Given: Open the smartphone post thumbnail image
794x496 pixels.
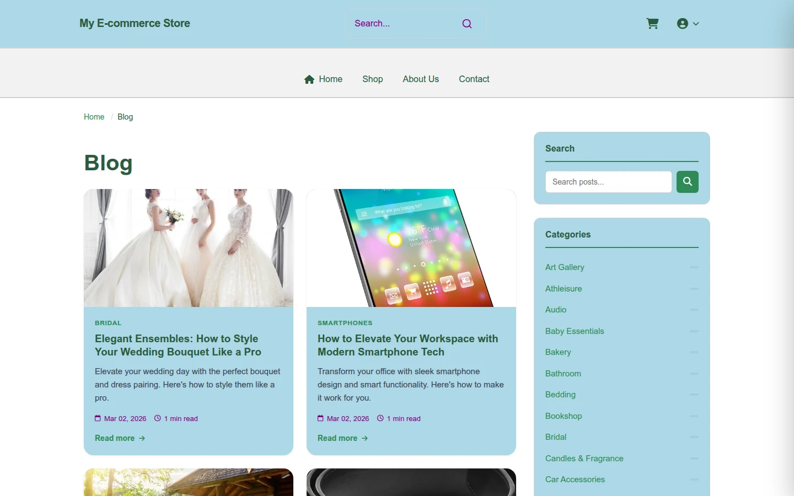Looking at the screenshot, I should [411, 248].
